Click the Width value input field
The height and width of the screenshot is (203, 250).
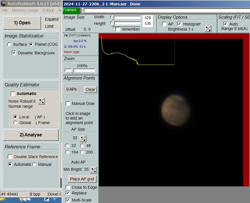click(148, 18)
